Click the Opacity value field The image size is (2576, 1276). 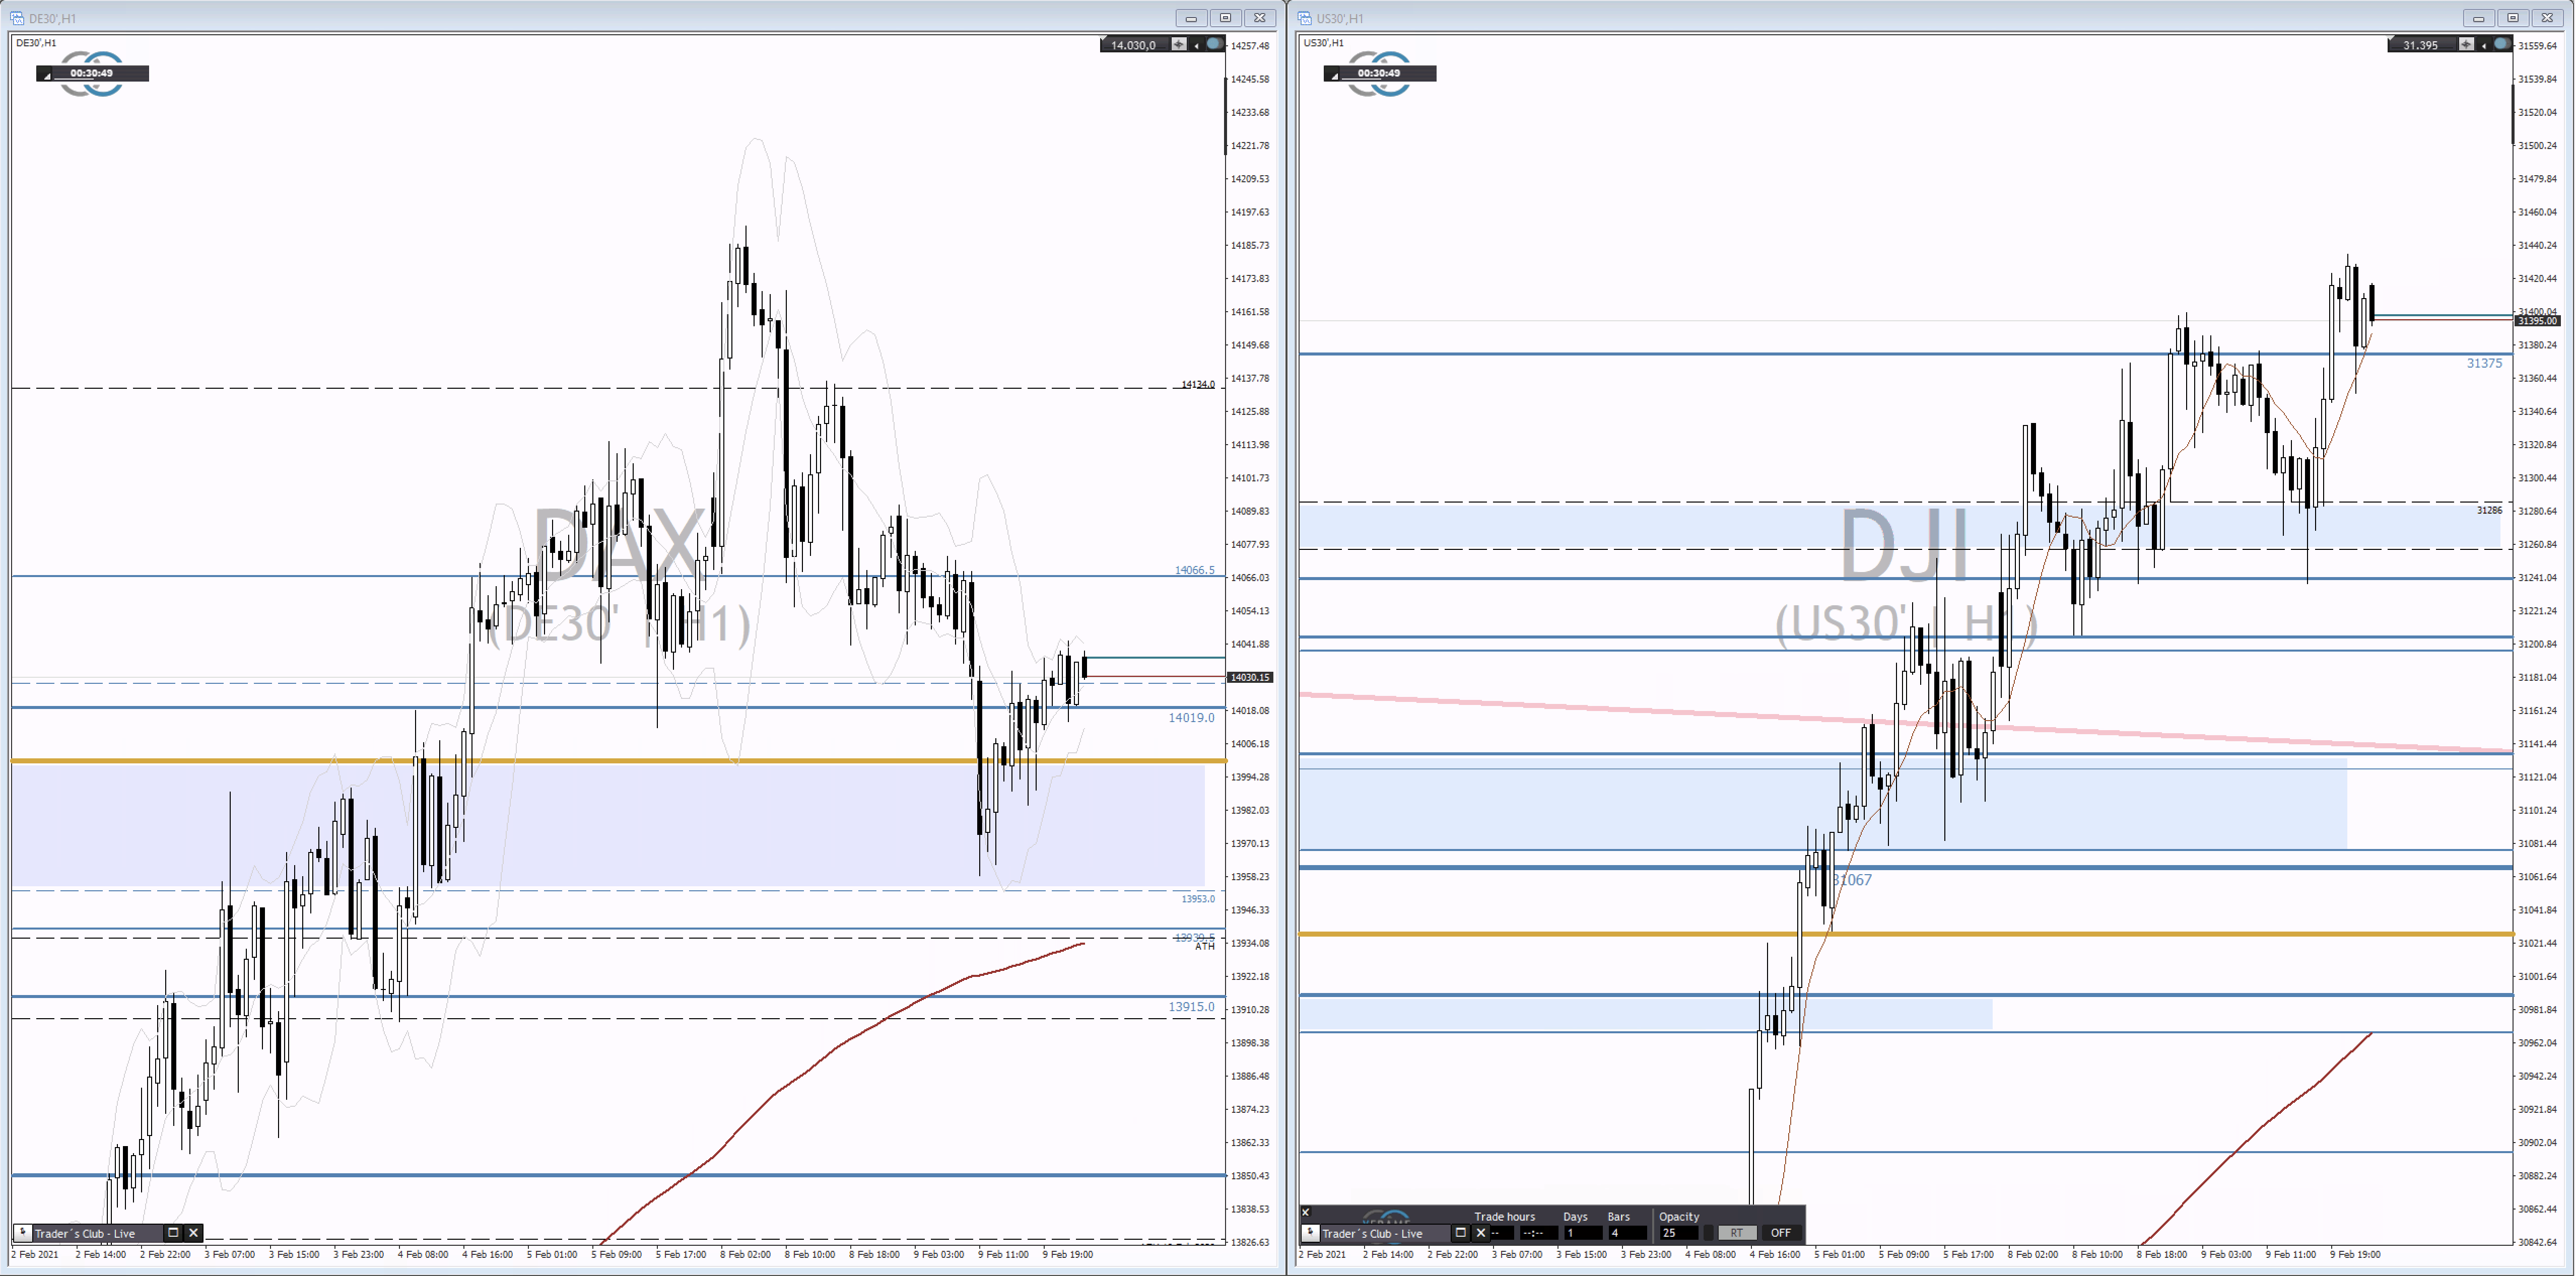coord(1679,1233)
